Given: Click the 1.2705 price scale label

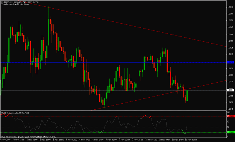Looking at the screenshot, I should click(230, 96).
